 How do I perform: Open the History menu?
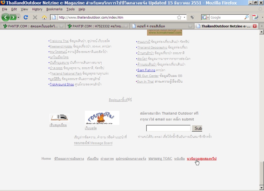[37, 9]
